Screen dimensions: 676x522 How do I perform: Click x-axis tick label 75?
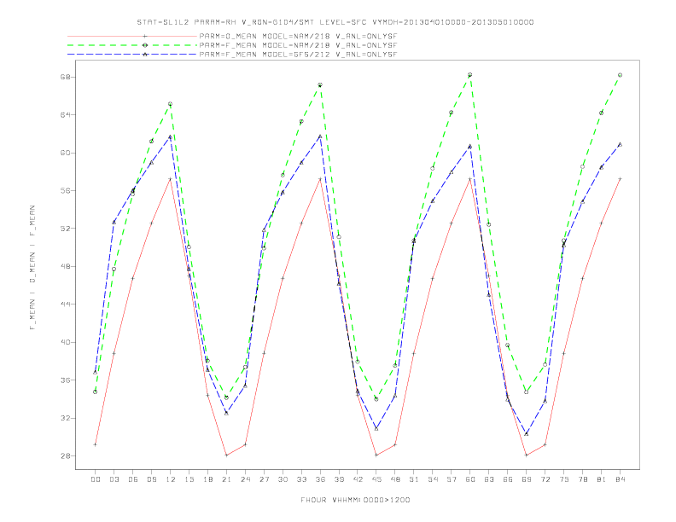point(564,479)
